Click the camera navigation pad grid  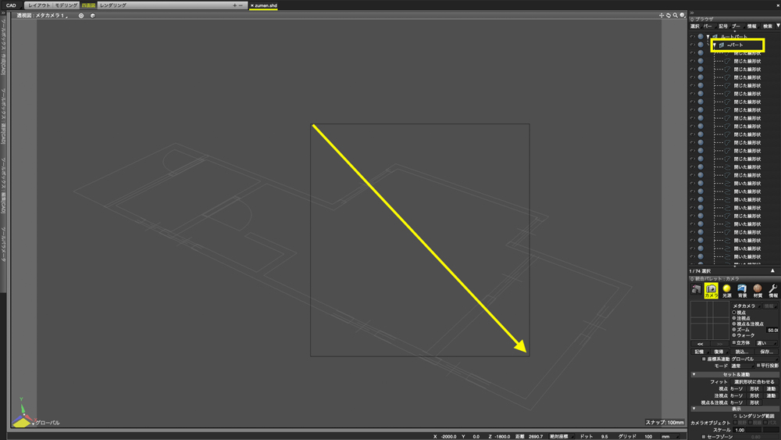(x=710, y=320)
